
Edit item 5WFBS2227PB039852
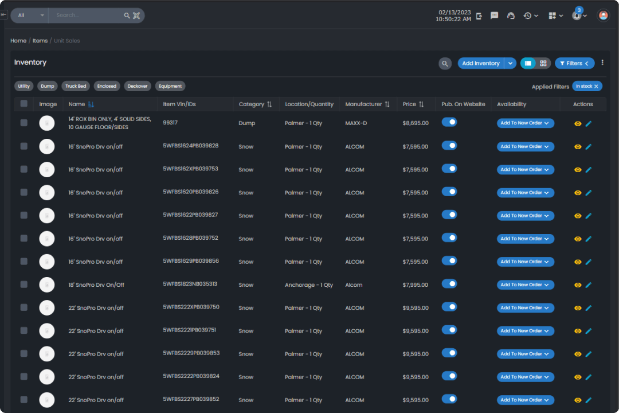click(x=589, y=400)
